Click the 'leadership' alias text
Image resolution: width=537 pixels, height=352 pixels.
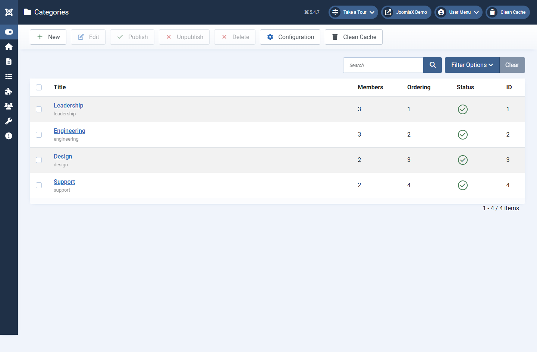click(65, 114)
